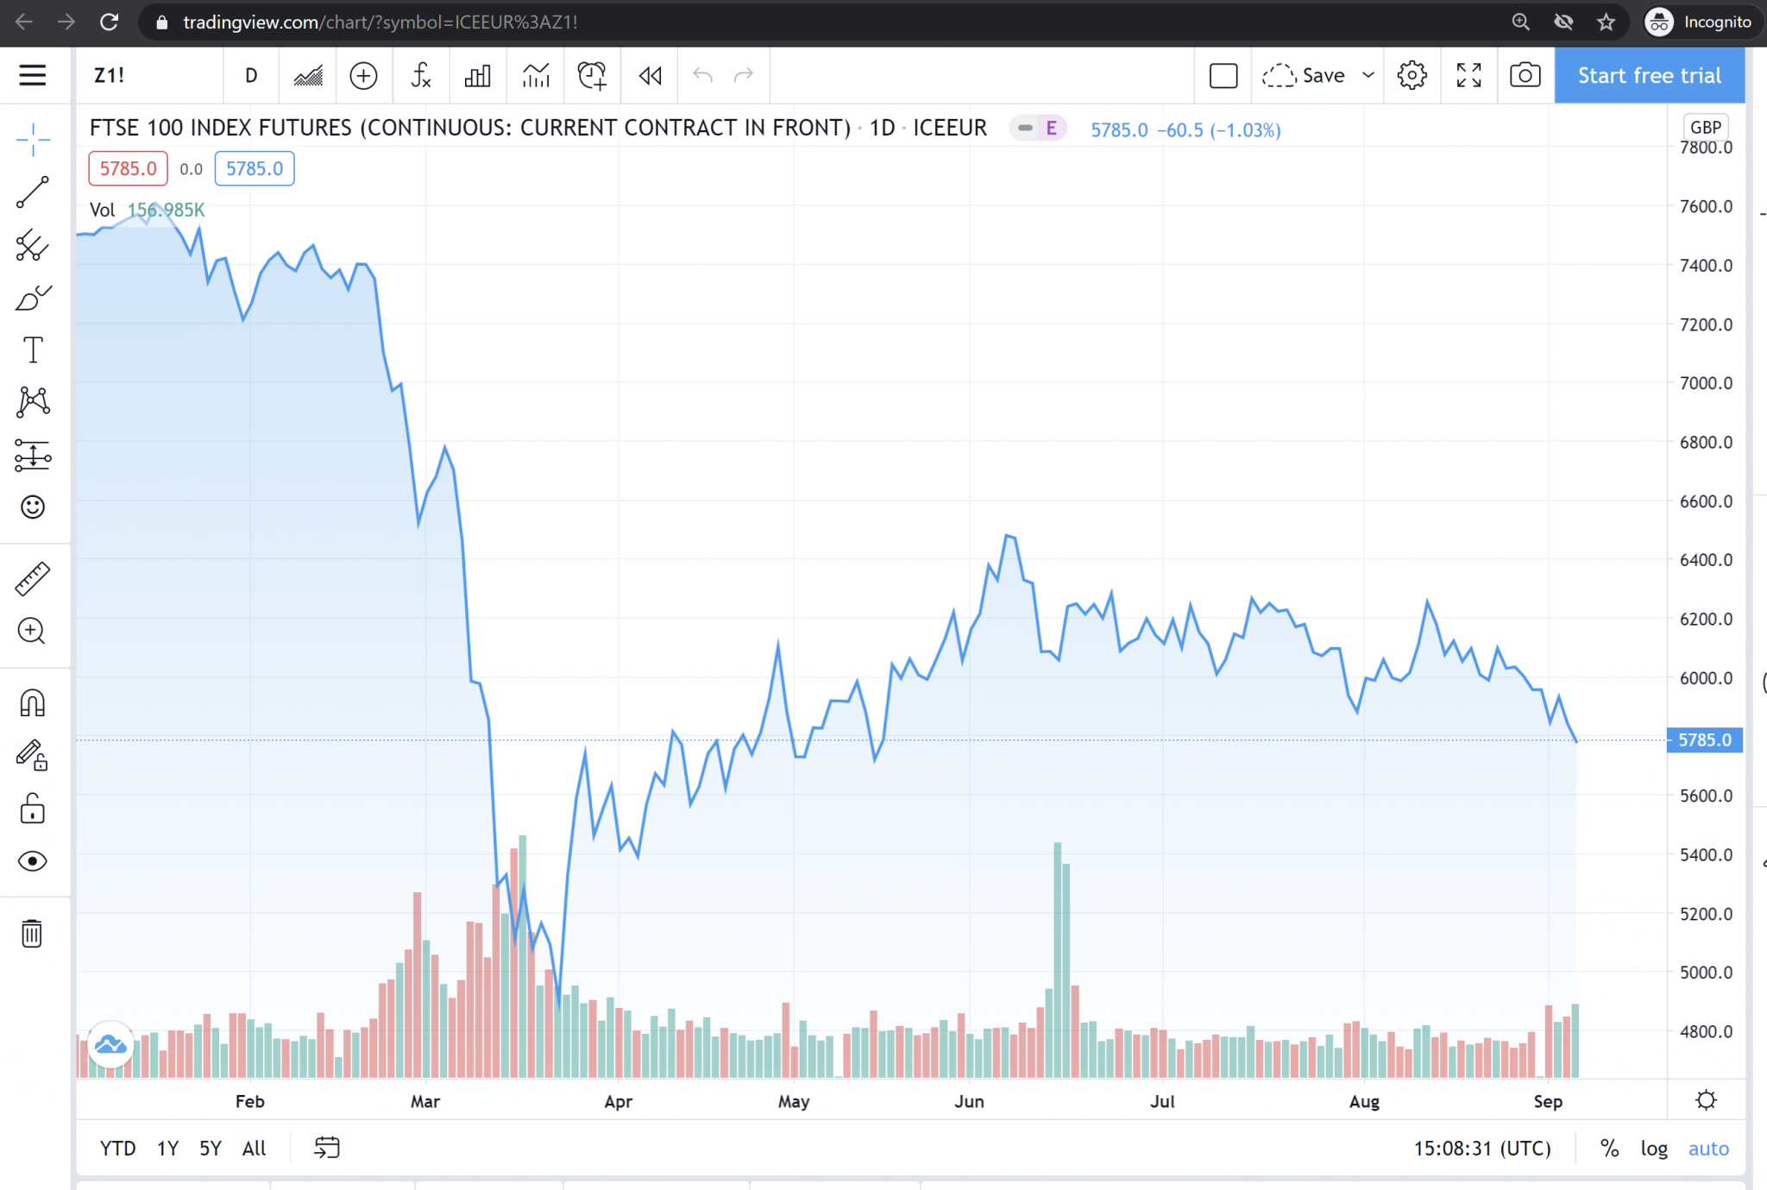Viewport: 1767px width, 1190px height.
Task: Select the 1Y date range
Action: (168, 1149)
